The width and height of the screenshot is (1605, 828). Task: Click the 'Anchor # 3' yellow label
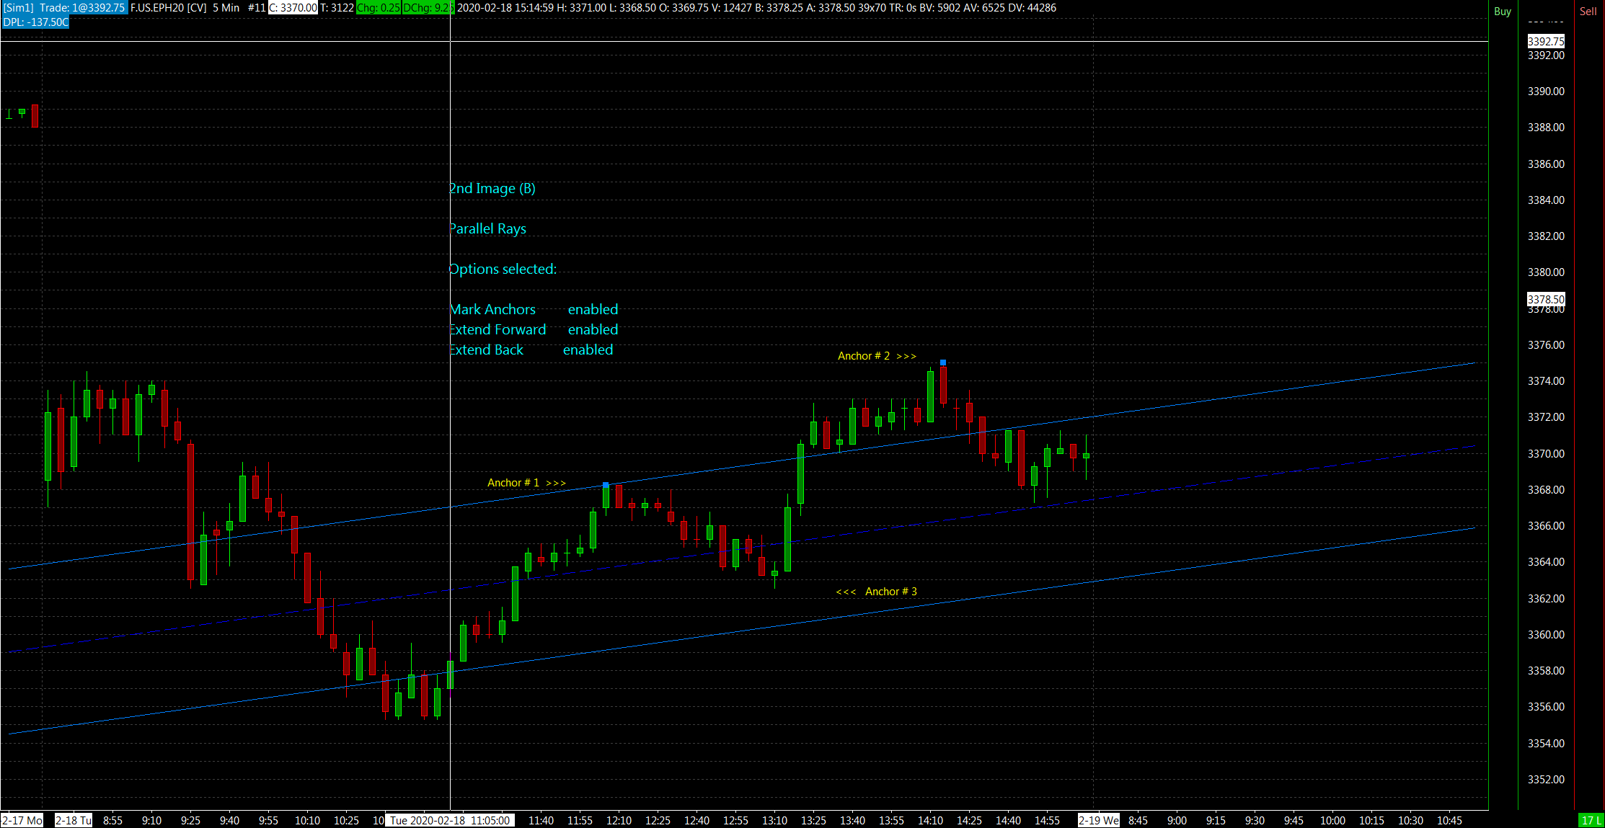[890, 592]
